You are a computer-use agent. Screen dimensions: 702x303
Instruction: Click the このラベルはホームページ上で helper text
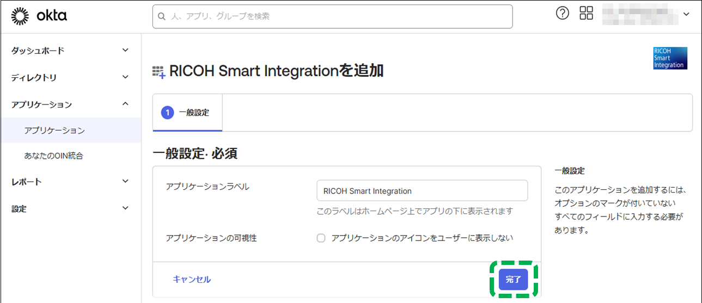[415, 211]
